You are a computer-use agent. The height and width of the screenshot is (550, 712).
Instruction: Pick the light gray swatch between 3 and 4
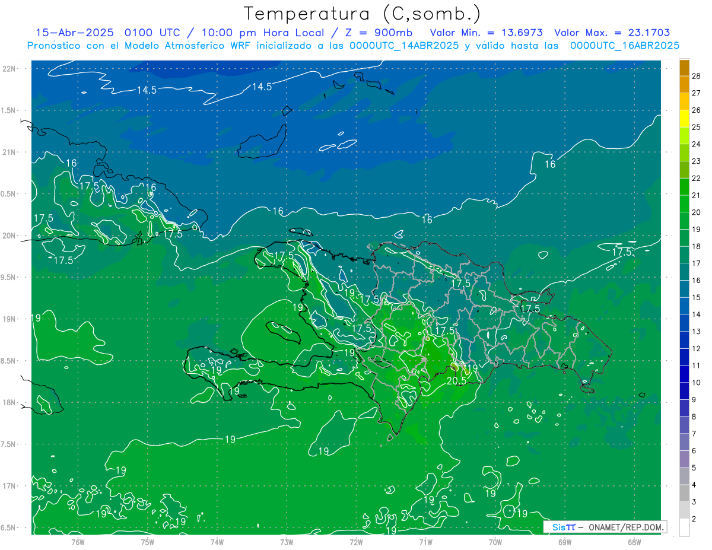pyautogui.click(x=684, y=494)
